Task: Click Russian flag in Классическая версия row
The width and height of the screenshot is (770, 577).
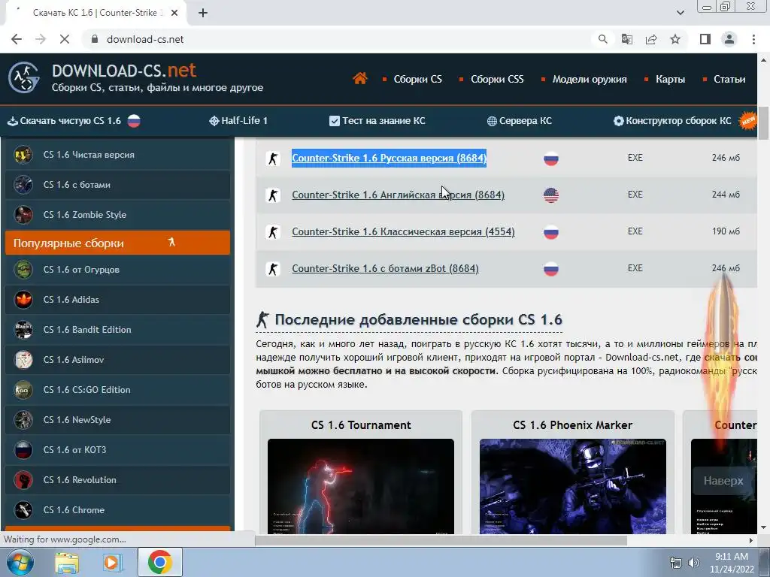Action: [x=551, y=231]
